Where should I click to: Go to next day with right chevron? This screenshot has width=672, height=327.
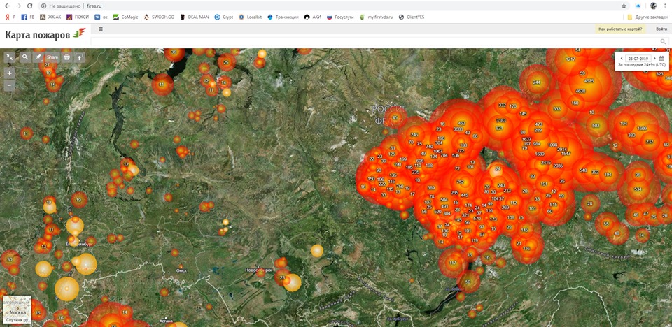[x=654, y=59]
